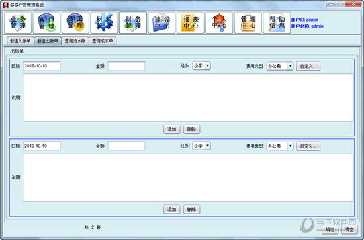Screen dimensions: 364x240
Task: Open the 个人中心 home icon
Action: coord(219,22)
